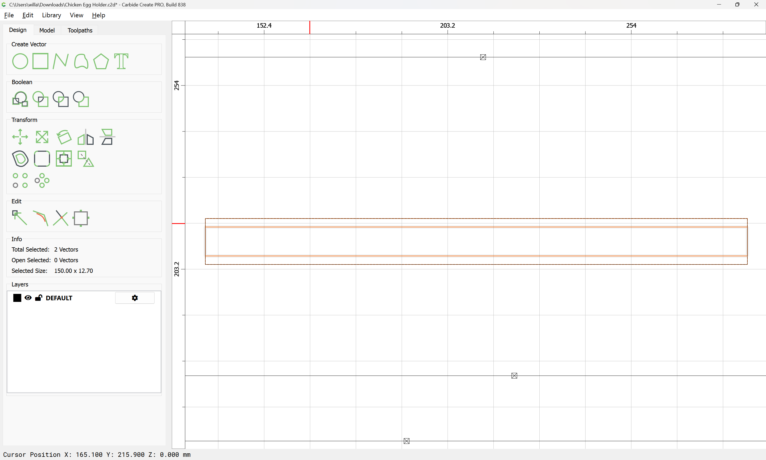The height and width of the screenshot is (460, 766).
Task: Toggle visibility of DEFAULT layer
Action: (x=28, y=298)
